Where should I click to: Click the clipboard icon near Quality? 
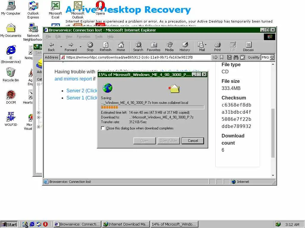point(242,57)
